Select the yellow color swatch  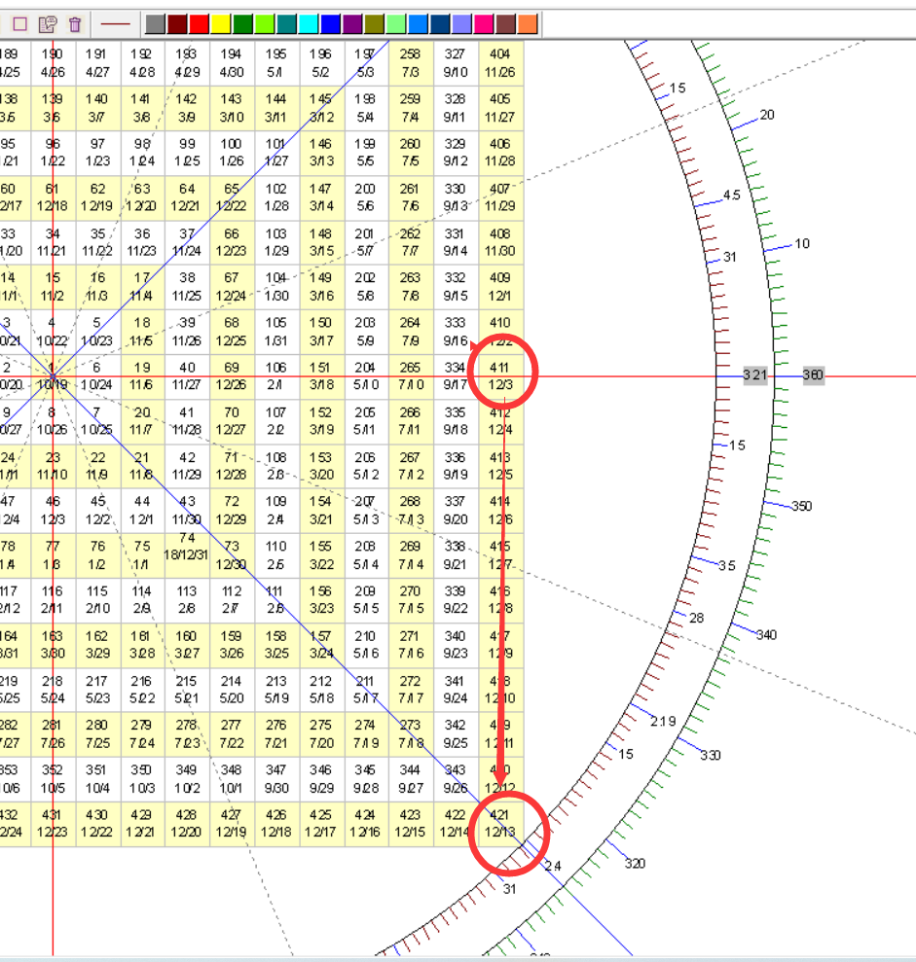tap(221, 24)
